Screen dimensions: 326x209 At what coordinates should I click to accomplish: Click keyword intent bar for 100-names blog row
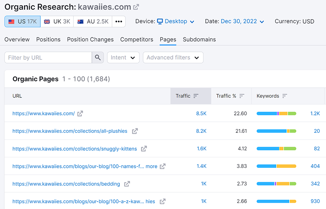coord(276,166)
